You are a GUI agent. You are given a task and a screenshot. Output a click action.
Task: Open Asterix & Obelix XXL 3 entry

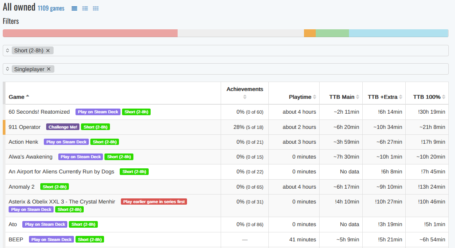point(62,202)
